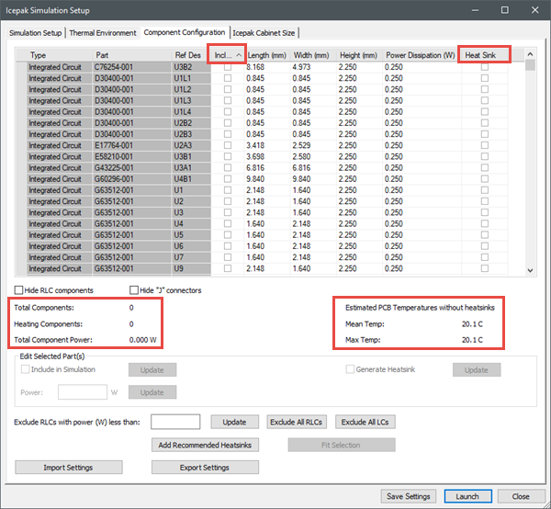
Task: Select part cell E58210-001
Action: pyautogui.click(x=131, y=156)
